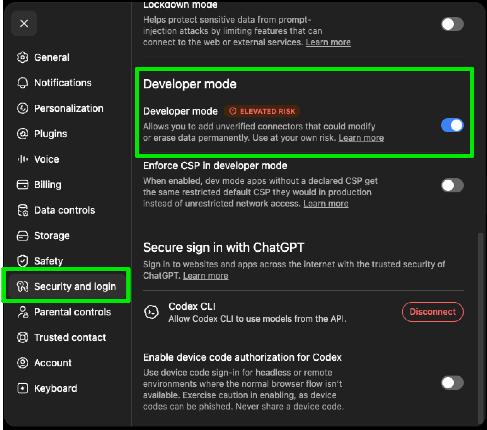Enable device code authorization for Codex

[452, 383]
